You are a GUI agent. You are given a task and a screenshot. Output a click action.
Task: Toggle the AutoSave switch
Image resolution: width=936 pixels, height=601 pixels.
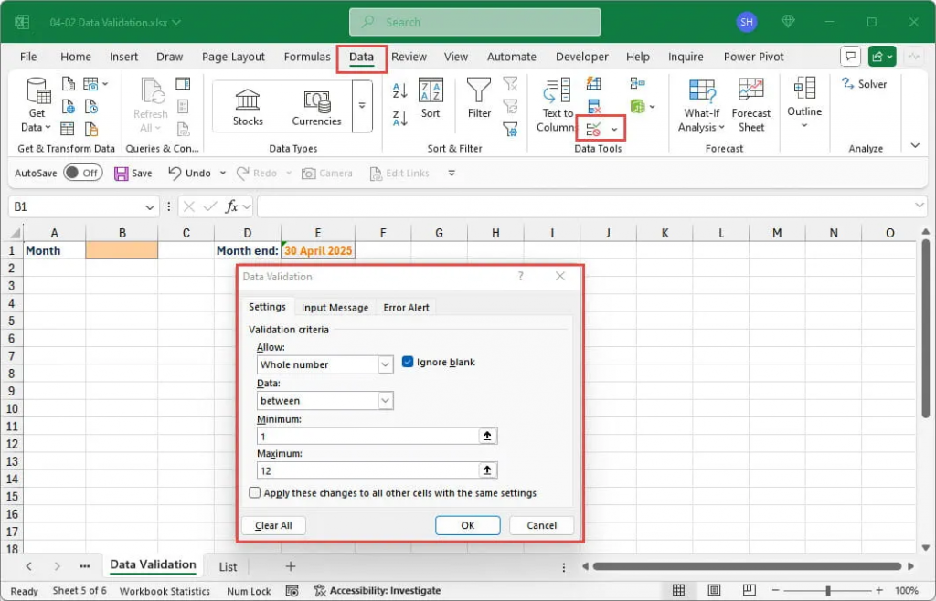[x=82, y=173]
